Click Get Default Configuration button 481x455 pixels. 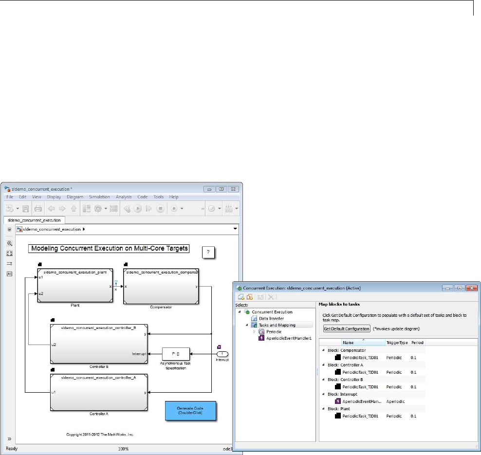pyautogui.click(x=347, y=328)
